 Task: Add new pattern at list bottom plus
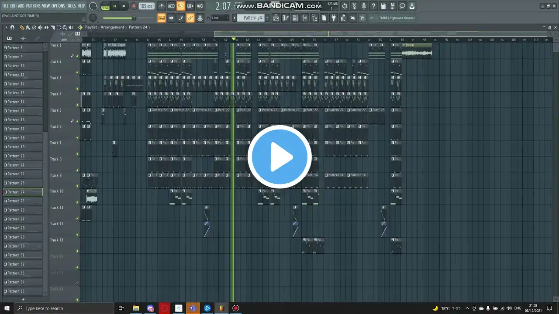23,300
